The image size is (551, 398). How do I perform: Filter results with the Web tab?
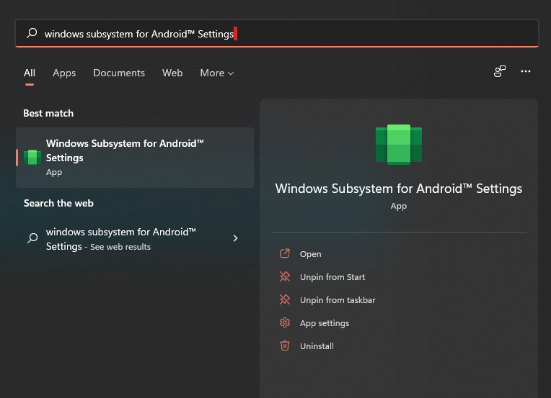[x=172, y=73]
